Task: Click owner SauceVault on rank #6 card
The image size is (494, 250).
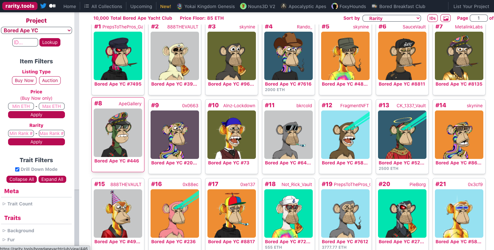Action: 414,27
